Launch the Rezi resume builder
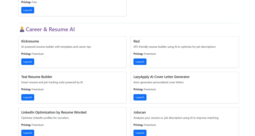 pos(140,62)
